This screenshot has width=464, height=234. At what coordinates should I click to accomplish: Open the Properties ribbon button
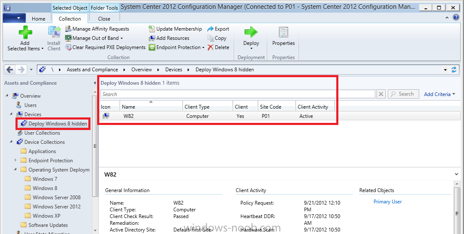[284, 37]
